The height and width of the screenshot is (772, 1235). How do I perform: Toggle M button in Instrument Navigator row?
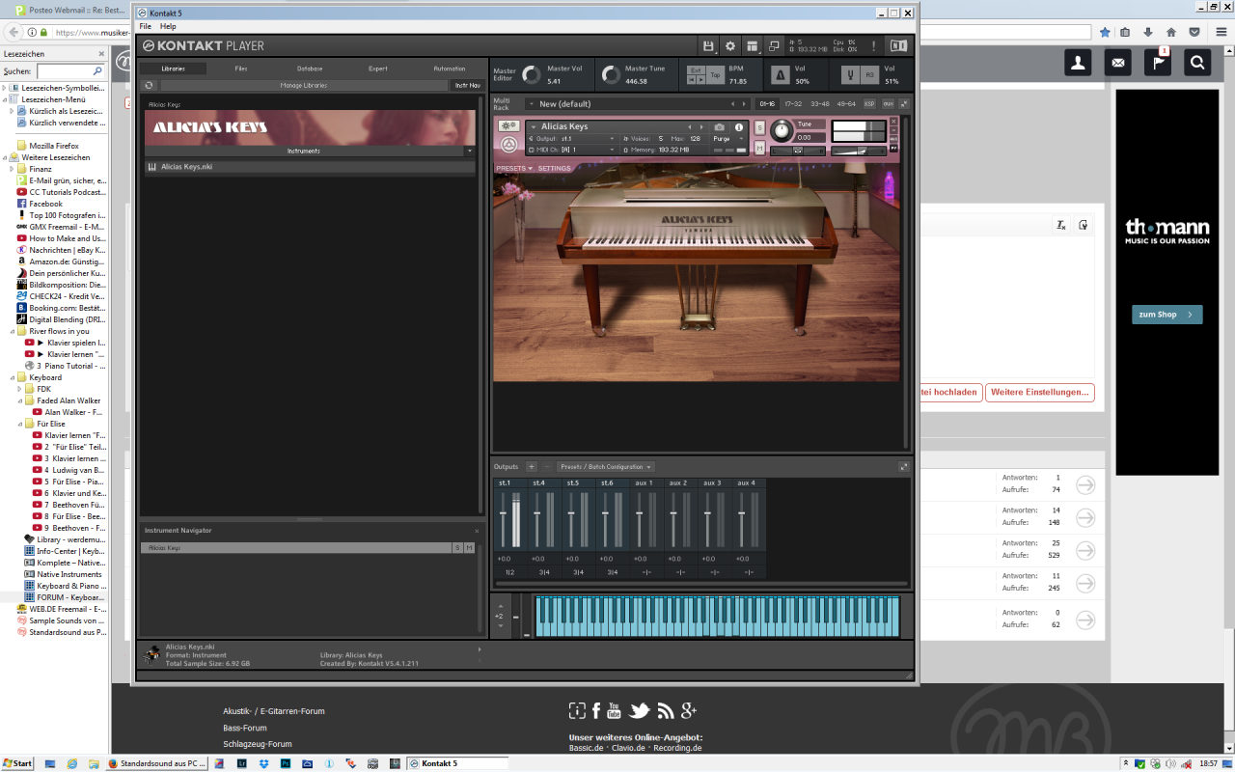click(x=470, y=548)
